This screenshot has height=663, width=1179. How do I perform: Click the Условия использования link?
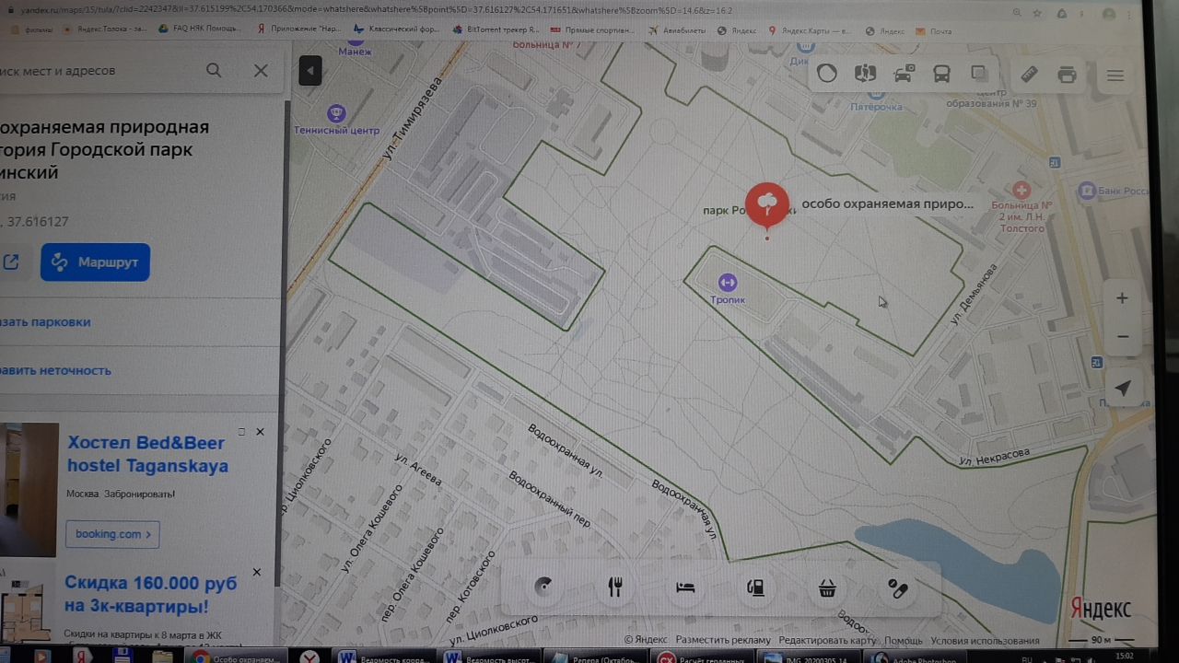tap(985, 641)
